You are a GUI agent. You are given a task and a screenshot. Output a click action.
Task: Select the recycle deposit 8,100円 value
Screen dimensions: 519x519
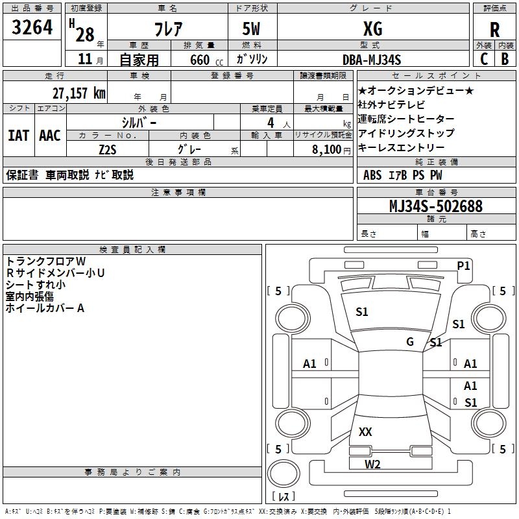tap(331, 149)
